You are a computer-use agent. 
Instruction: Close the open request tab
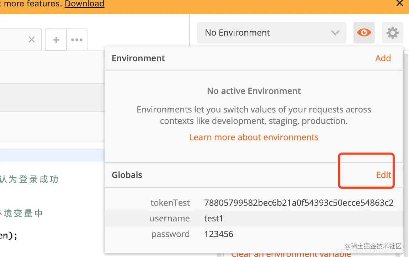pos(32,40)
